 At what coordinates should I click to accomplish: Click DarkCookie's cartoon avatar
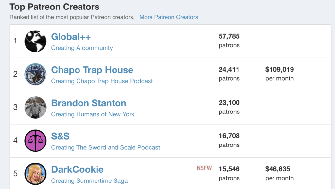pos(35,174)
